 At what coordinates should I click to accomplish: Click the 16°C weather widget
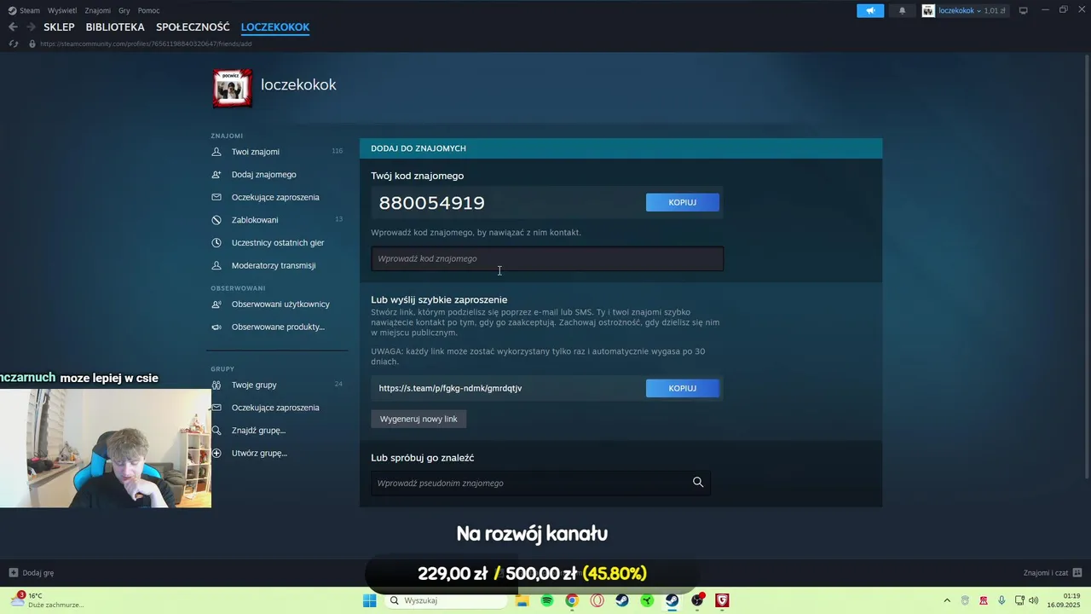pos(47,600)
